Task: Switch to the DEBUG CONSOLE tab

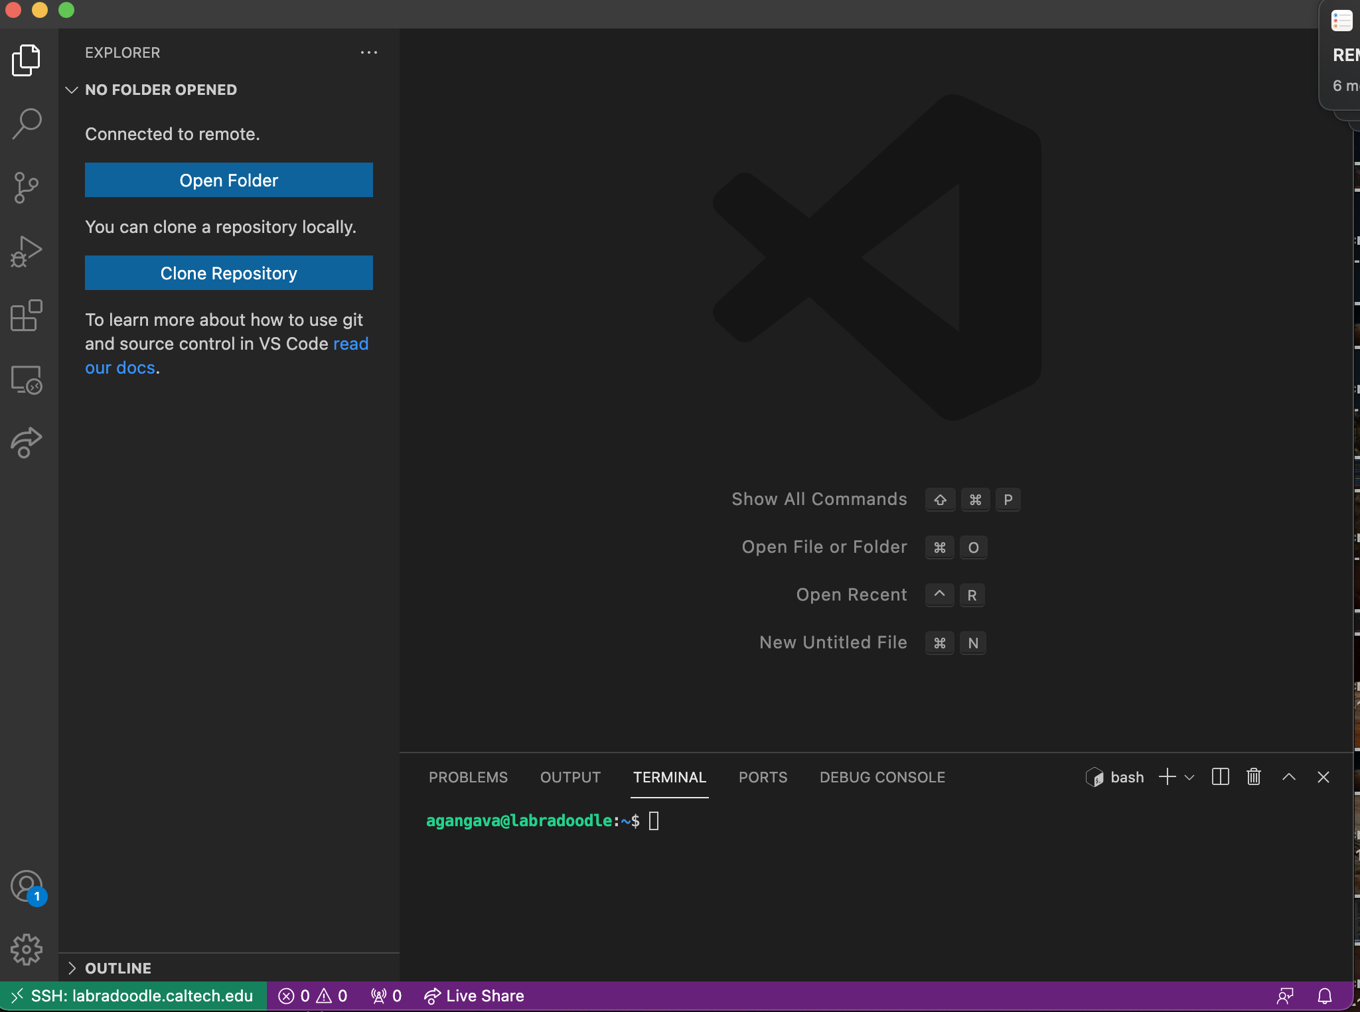Action: (882, 777)
